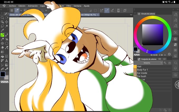Close the Cómic canvas tab
Image resolution: width=179 pixels, height=112 pixels.
[98, 15]
